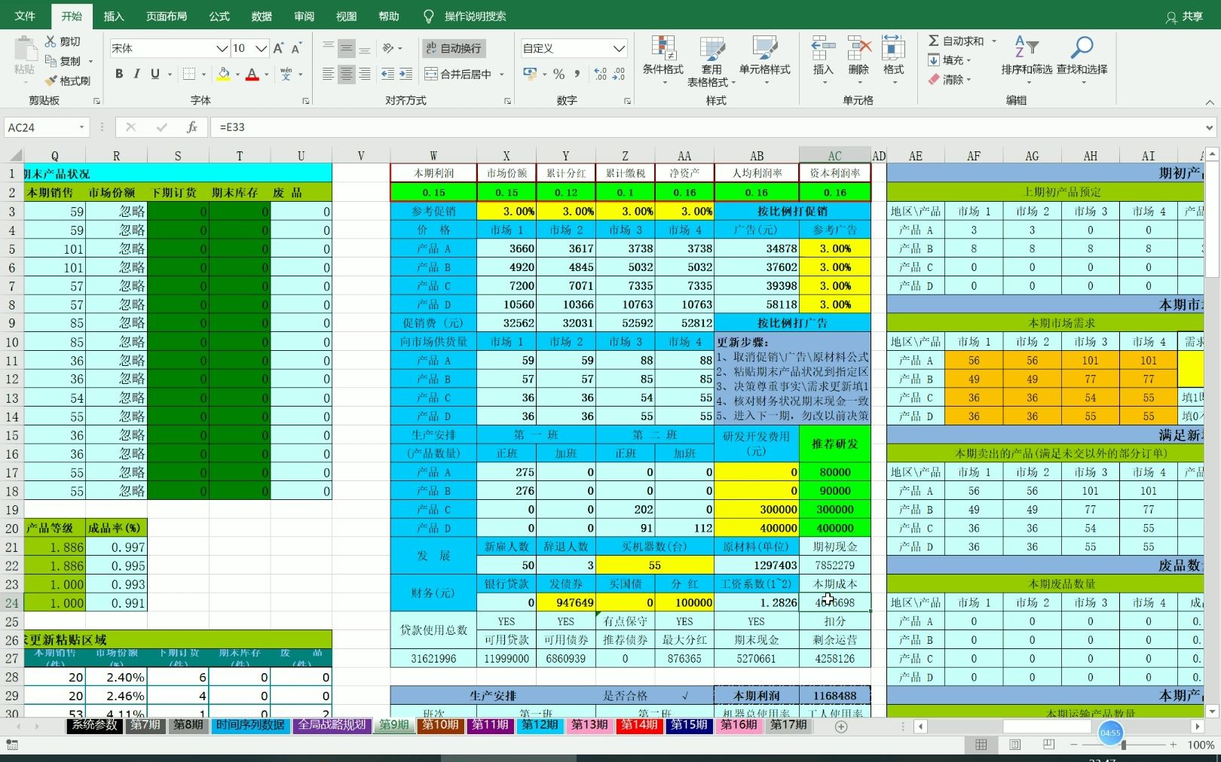This screenshot has height=762, width=1221.
Task: Apply the yellow fill color
Action: click(223, 74)
